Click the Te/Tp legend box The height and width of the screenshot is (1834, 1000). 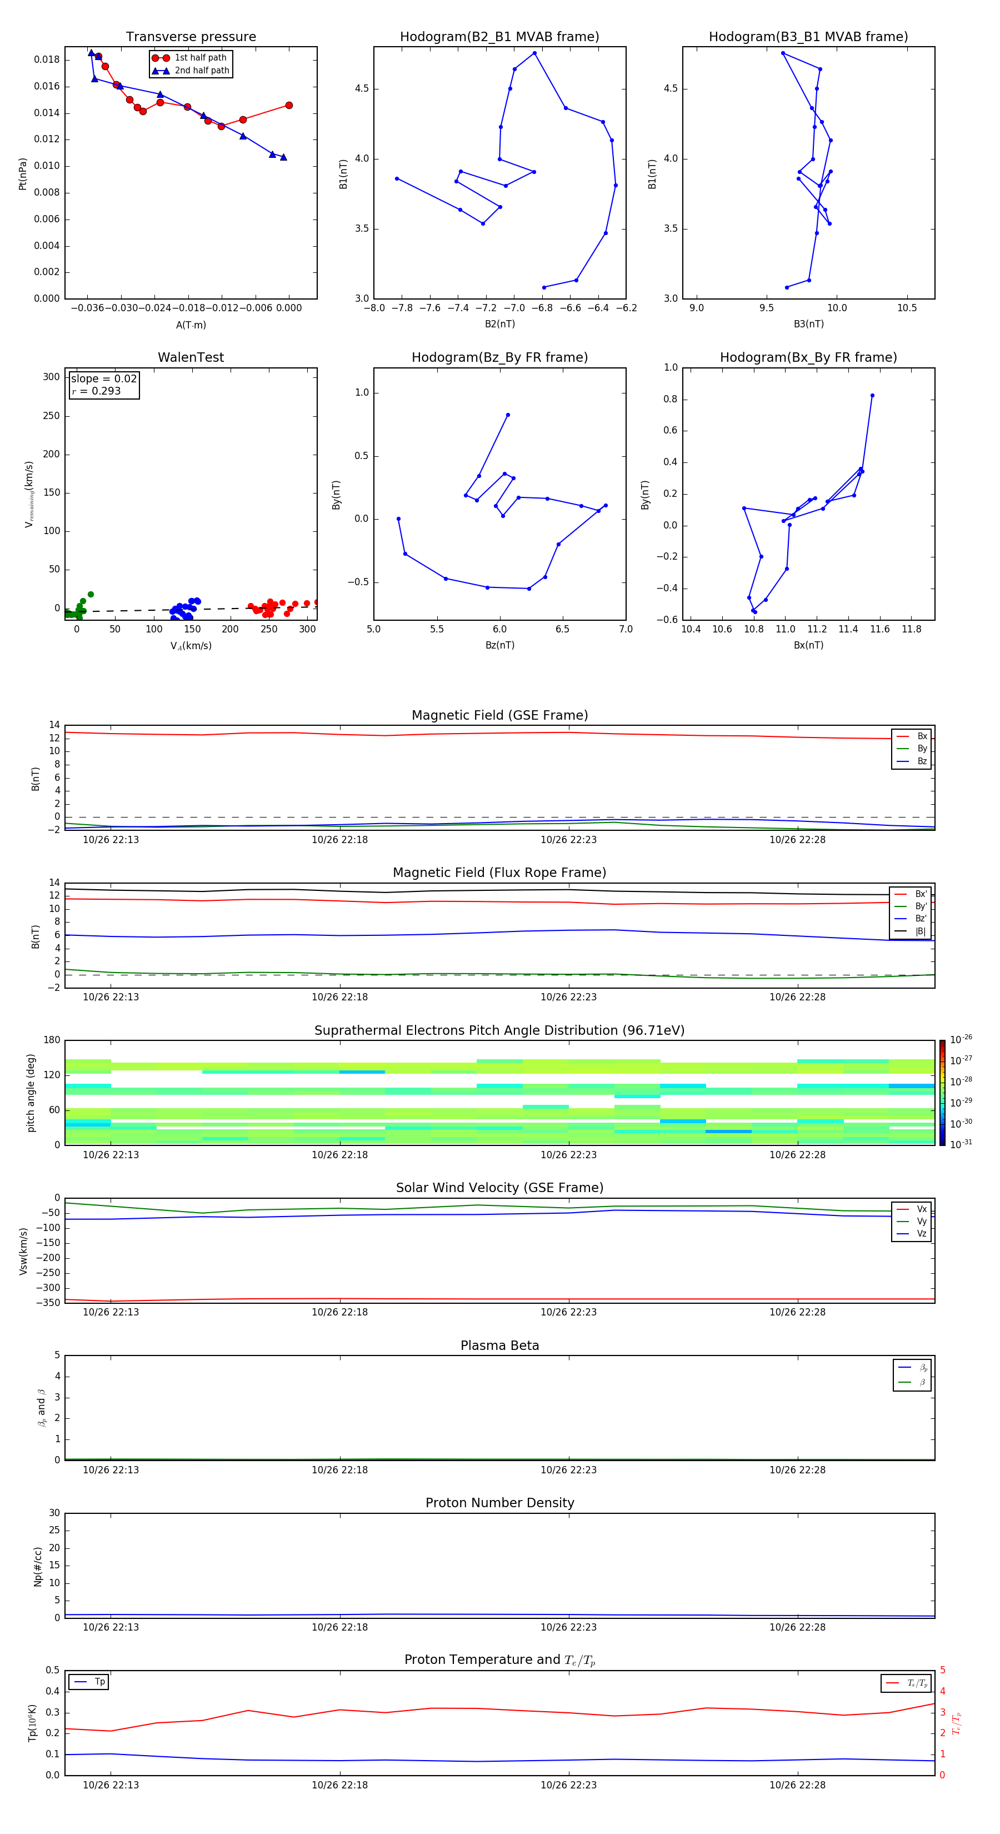click(906, 1683)
